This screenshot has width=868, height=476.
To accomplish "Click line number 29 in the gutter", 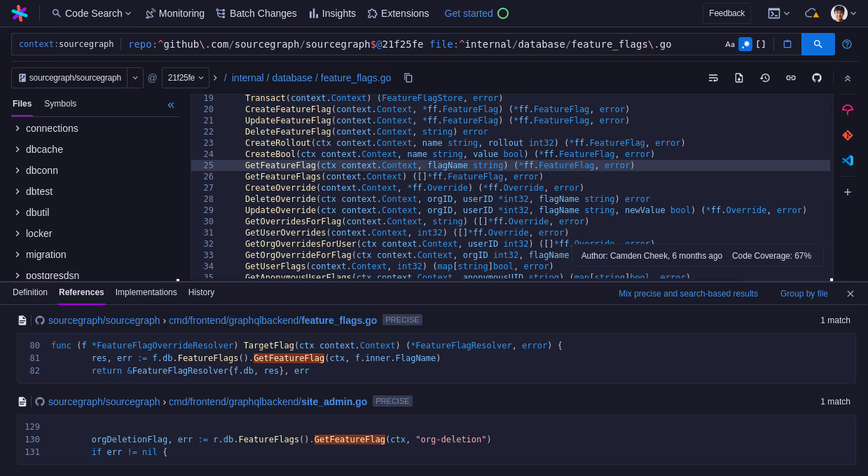I will coord(208,210).
